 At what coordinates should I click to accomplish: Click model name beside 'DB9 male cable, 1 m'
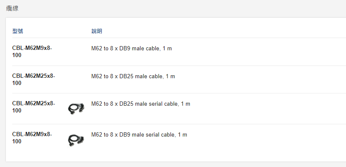pos(32,52)
